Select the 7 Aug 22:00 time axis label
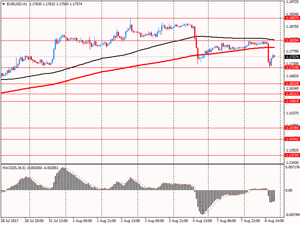This screenshot has width=300, height=225. pyautogui.click(x=250, y=221)
